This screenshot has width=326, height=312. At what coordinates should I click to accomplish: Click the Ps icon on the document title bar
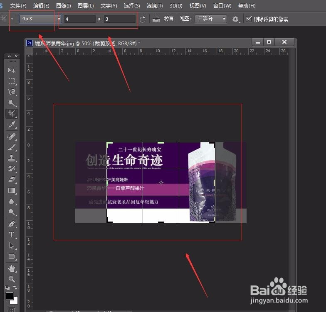tap(30, 43)
